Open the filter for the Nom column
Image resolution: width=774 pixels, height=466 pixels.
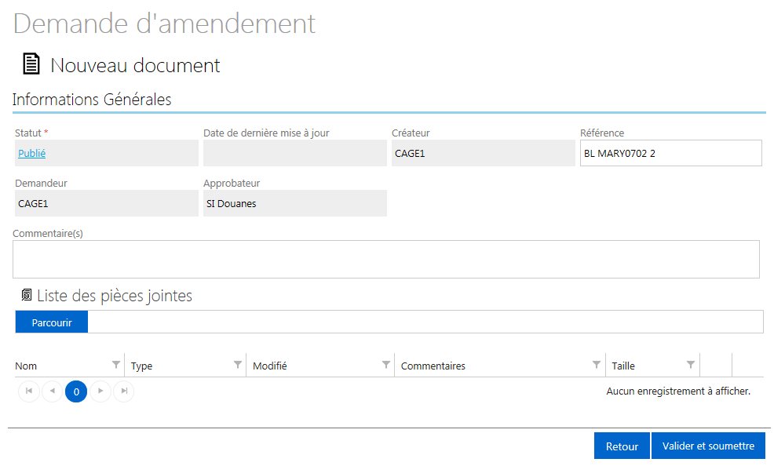pos(116,365)
